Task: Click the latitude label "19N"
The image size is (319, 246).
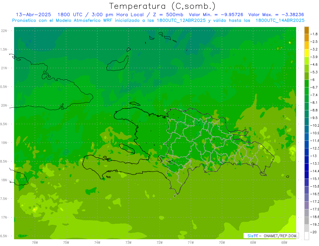Action: tap(5, 143)
